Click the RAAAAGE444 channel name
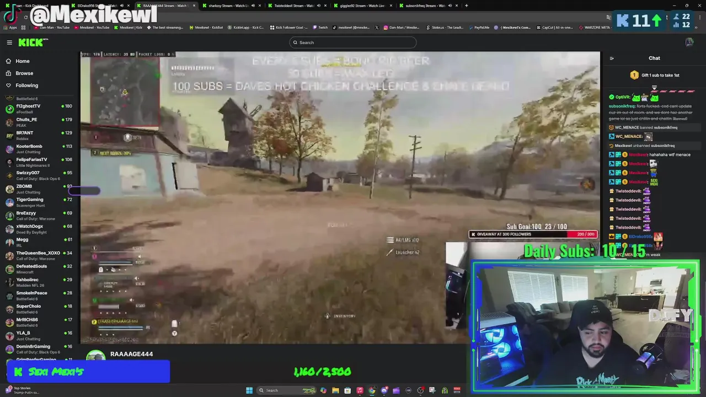The image size is (706, 397). click(x=131, y=354)
